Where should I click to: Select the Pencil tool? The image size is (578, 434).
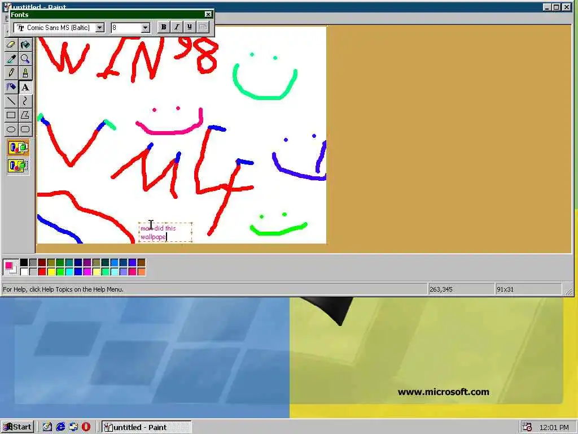[x=11, y=73]
